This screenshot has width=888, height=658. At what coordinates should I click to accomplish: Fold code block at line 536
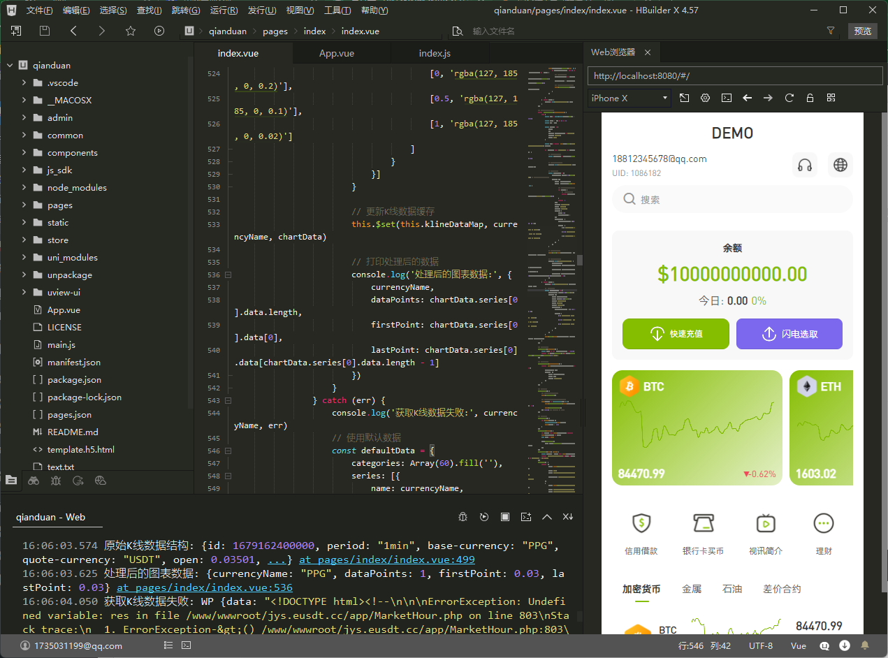click(228, 275)
